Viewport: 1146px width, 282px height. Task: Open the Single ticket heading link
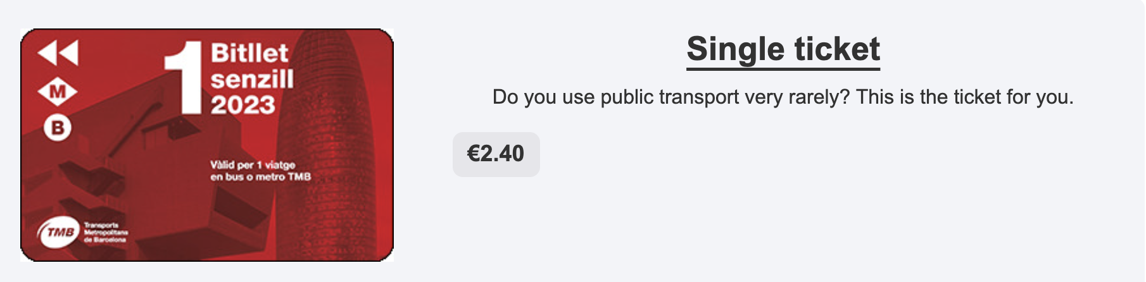tap(783, 49)
